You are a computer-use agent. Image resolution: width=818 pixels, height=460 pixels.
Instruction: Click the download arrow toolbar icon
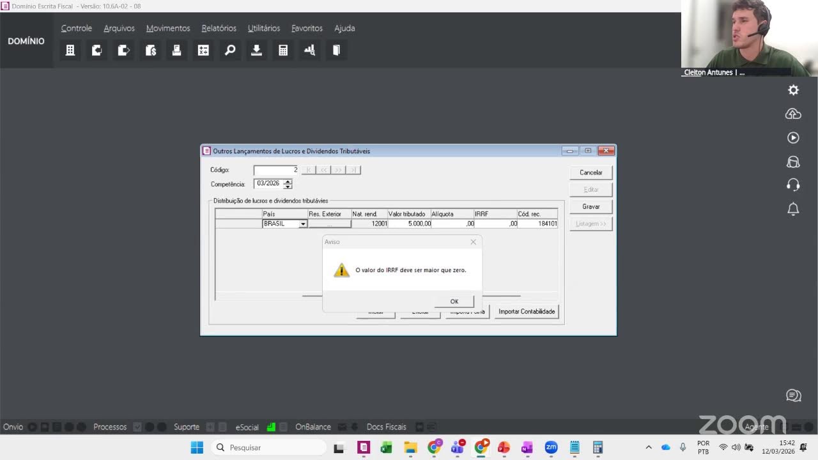click(x=256, y=50)
